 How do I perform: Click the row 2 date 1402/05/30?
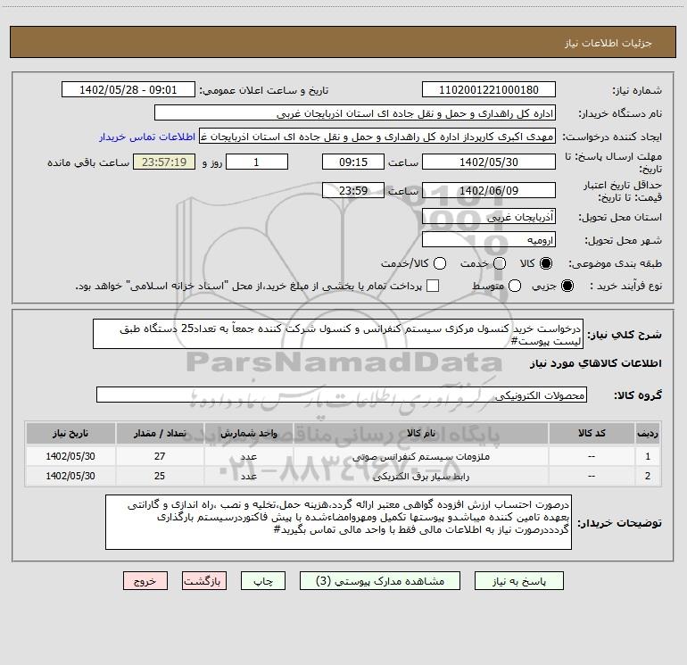tap(70, 476)
